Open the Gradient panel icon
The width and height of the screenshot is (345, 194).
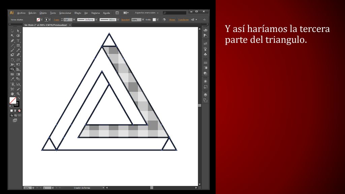pyautogui.click(x=205, y=68)
